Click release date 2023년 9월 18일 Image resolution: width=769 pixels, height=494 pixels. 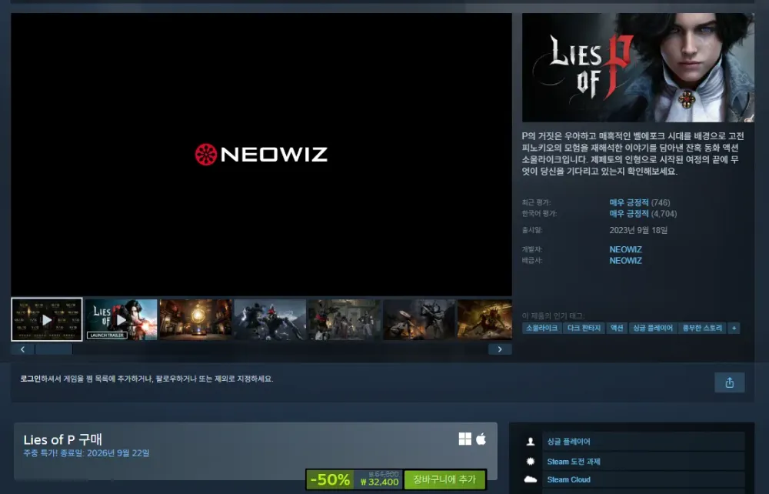(638, 230)
